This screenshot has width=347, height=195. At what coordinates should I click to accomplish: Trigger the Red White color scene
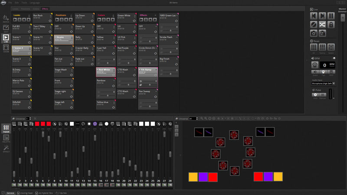click(x=105, y=71)
